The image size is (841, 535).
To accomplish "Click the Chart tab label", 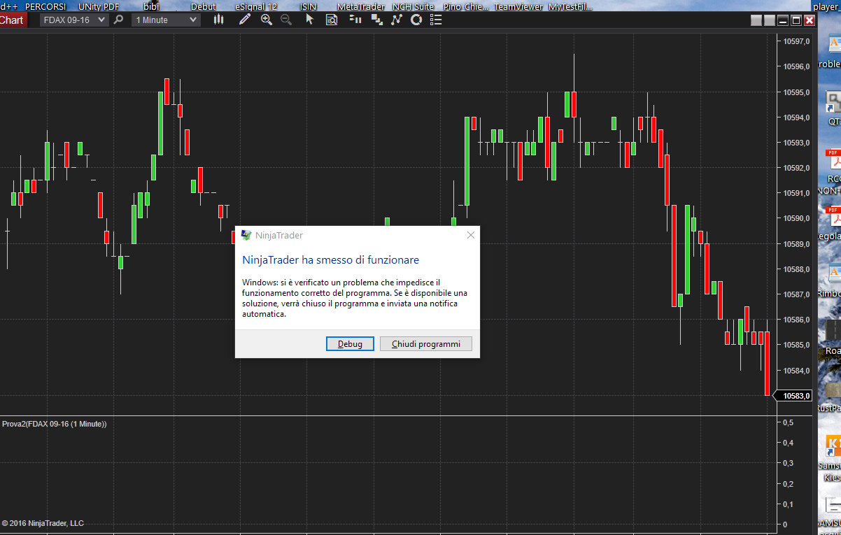I will click(13, 20).
